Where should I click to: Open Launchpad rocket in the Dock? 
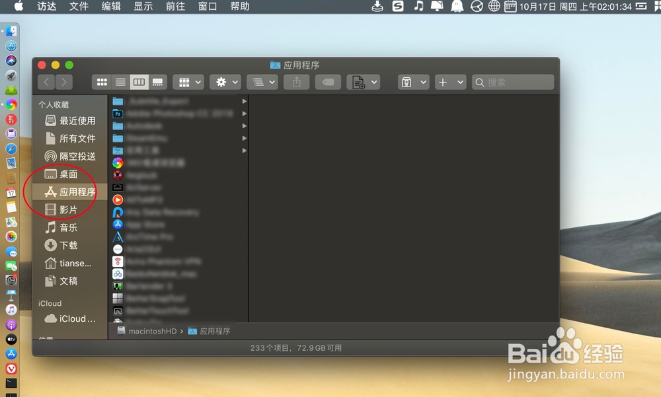click(x=11, y=75)
